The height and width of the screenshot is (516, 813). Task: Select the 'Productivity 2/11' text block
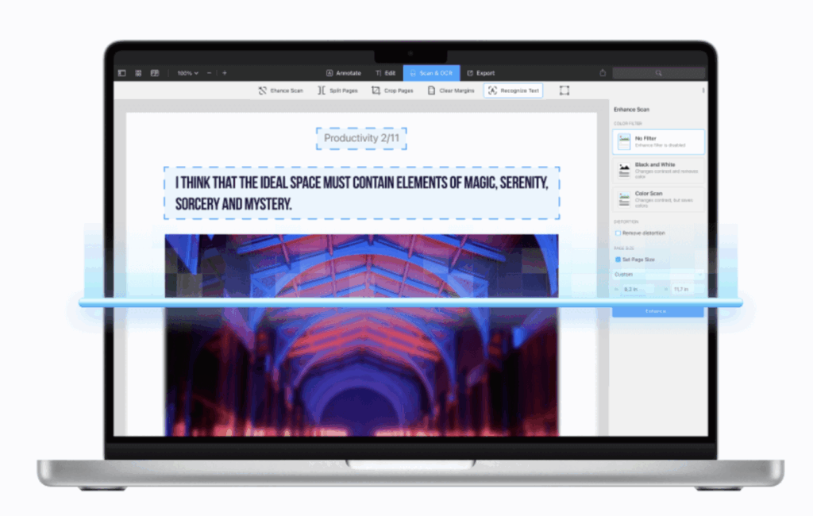click(361, 138)
